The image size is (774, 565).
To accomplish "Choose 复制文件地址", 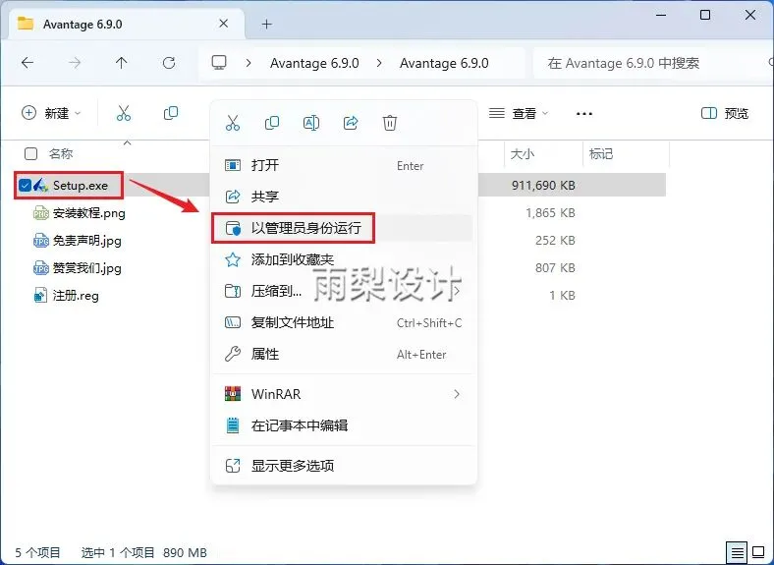I will click(x=343, y=322).
